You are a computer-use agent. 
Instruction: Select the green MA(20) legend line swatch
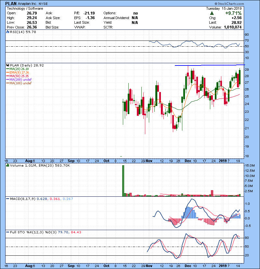click(x=8, y=69)
